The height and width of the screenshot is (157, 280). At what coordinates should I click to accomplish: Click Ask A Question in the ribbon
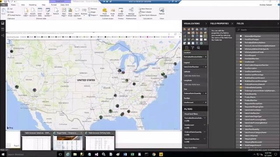click(77, 12)
